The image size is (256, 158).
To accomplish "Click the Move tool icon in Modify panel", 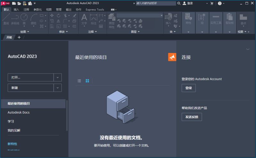I will point(52,16).
